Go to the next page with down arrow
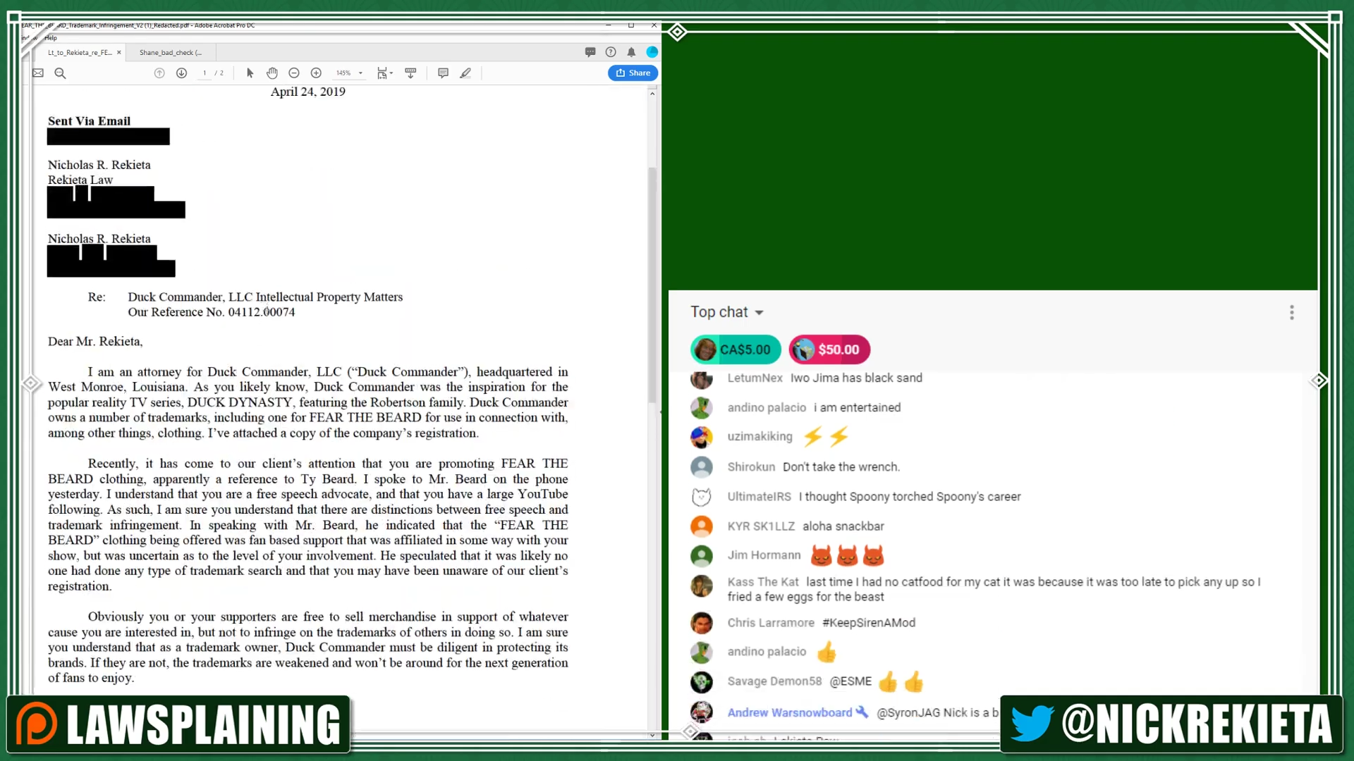Viewport: 1354px width, 761px height. (x=181, y=73)
